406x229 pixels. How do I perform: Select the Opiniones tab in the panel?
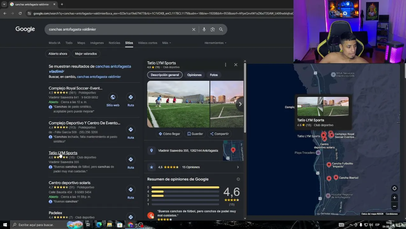pyautogui.click(x=194, y=75)
